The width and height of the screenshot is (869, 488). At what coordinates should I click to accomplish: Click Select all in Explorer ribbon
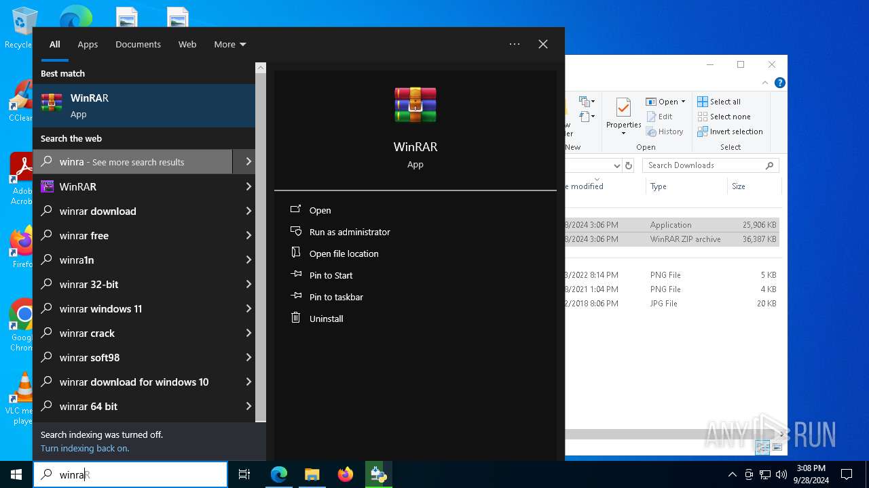(719, 102)
